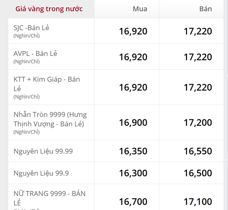The width and height of the screenshot is (228, 210).
Task: Click the Nguyên Liệu 99.99 buy price 16,350
Action: tap(133, 151)
